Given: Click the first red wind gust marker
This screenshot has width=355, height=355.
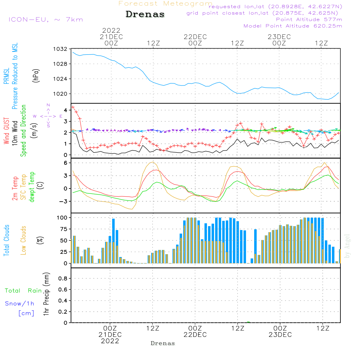Looking at the screenshot, I should point(73,107).
